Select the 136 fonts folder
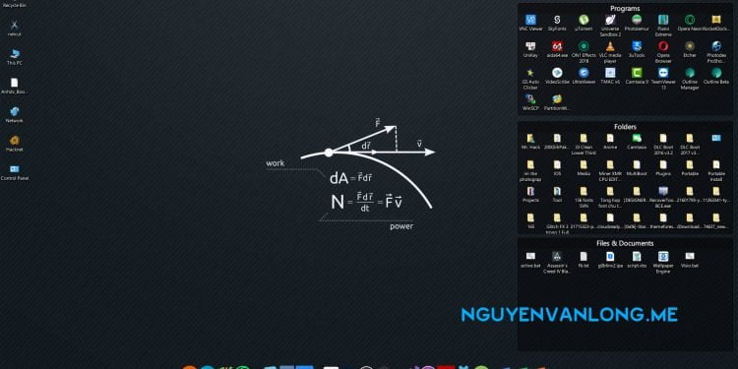 (x=584, y=197)
